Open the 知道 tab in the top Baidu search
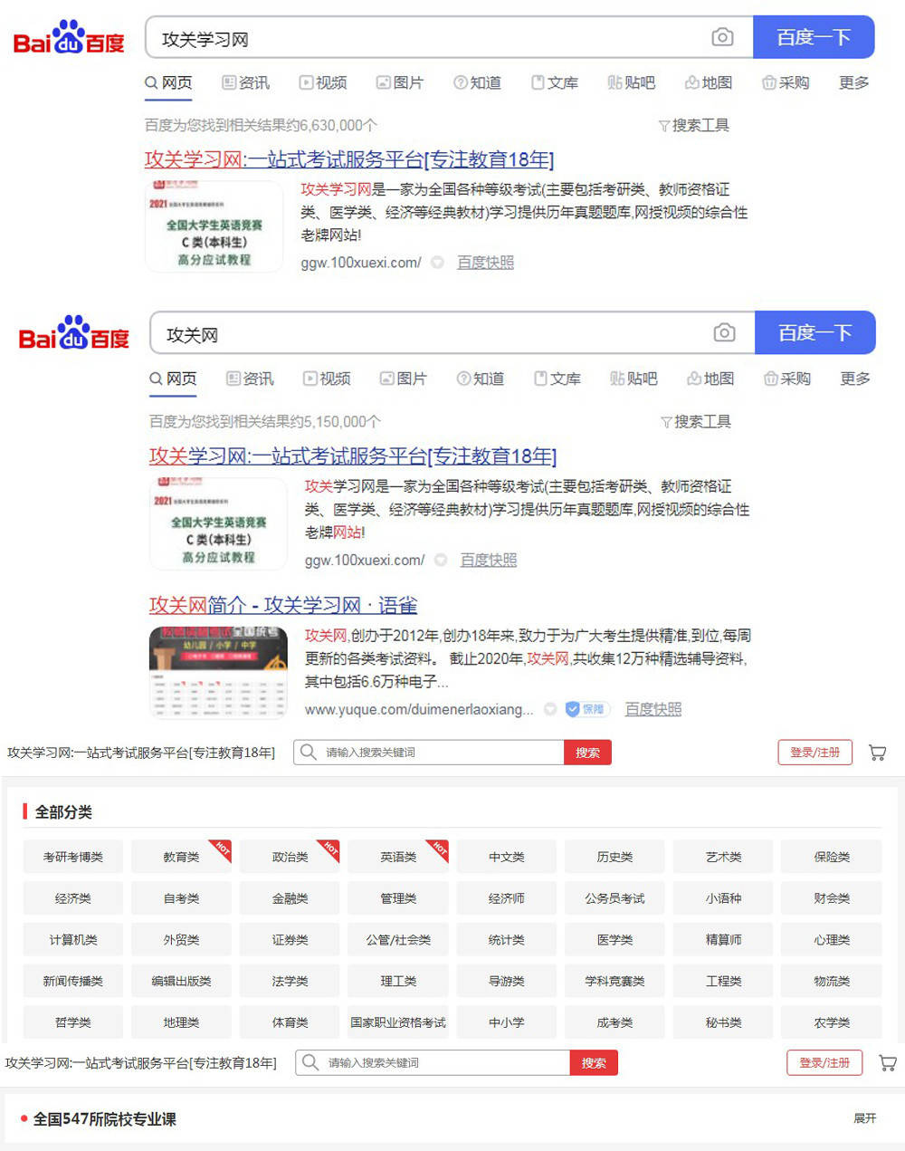The image size is (905, 1151). click(x=477, y=82)
